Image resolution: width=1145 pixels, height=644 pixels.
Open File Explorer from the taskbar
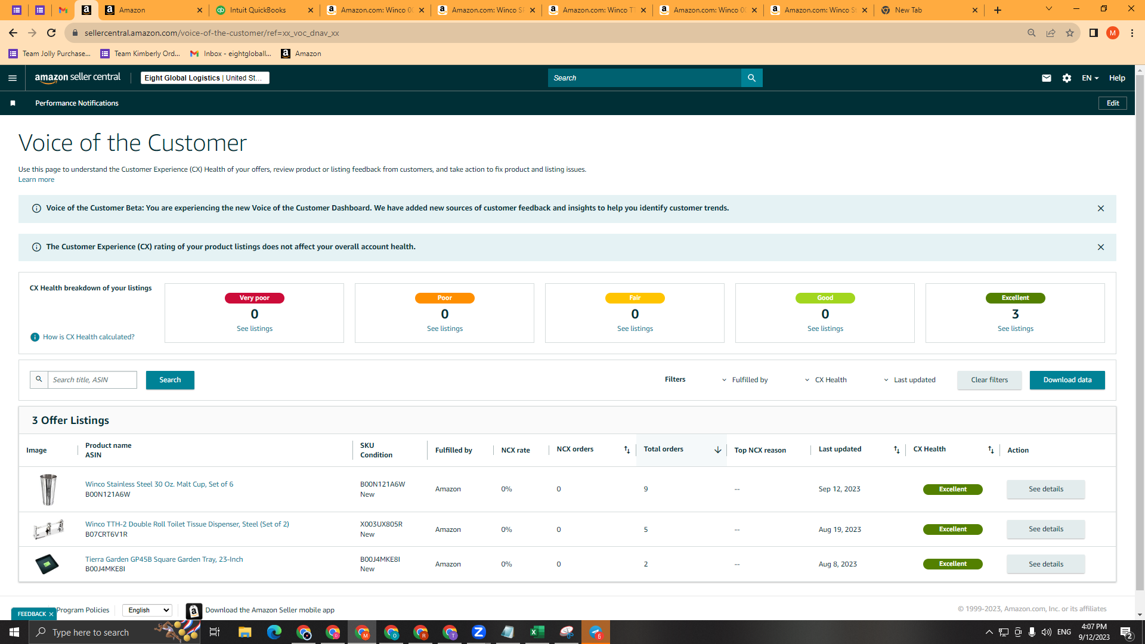pyautogui.click(x=245, y=632)
